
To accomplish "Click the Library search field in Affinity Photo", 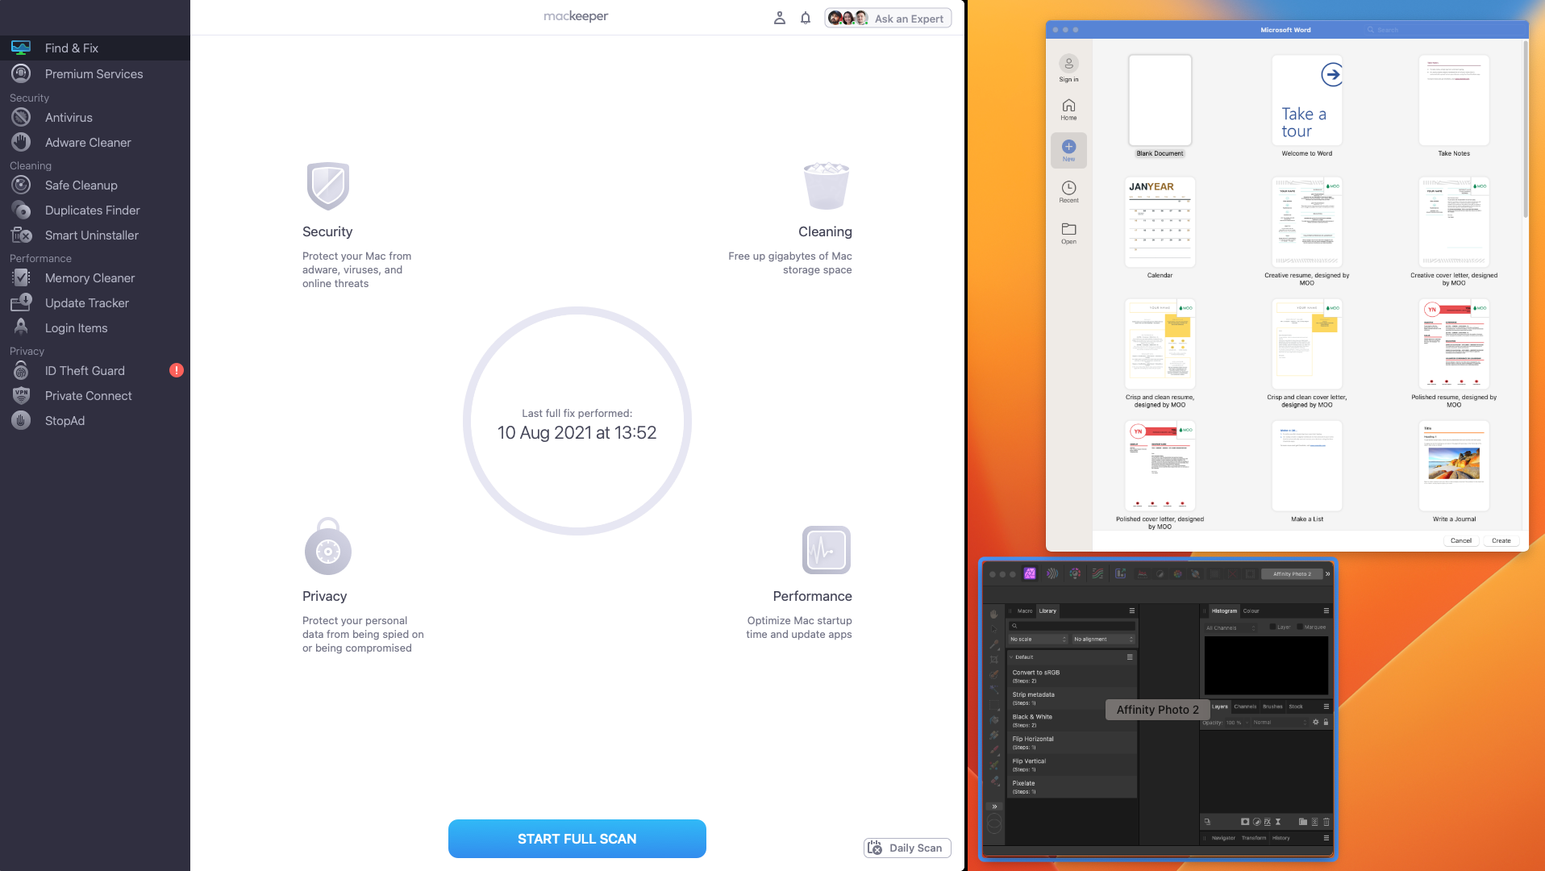I will click(1072, 626).
